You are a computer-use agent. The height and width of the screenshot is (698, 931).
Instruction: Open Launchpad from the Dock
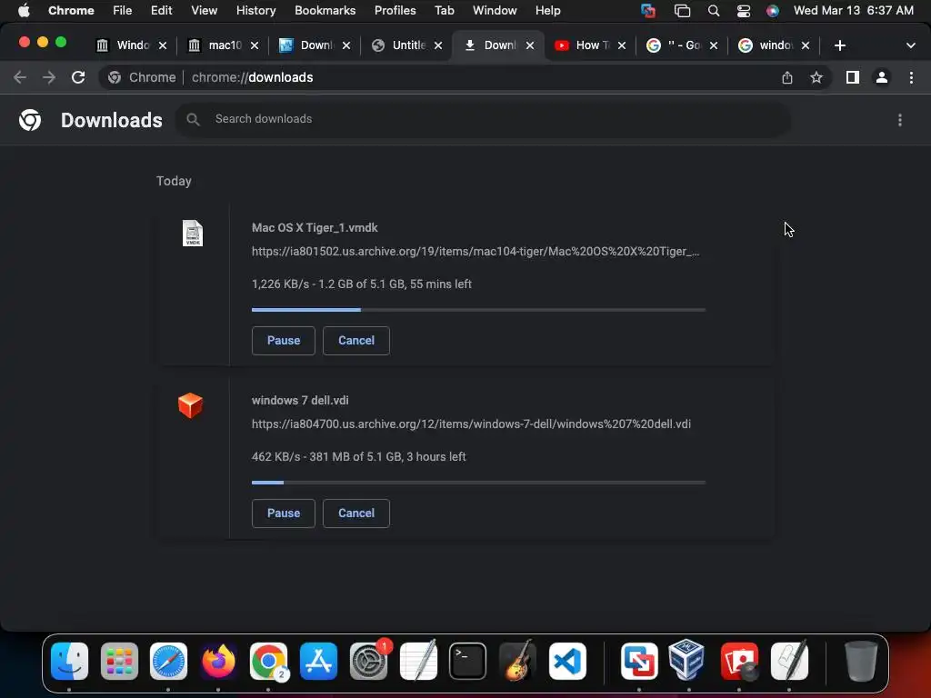click(119, 662)
